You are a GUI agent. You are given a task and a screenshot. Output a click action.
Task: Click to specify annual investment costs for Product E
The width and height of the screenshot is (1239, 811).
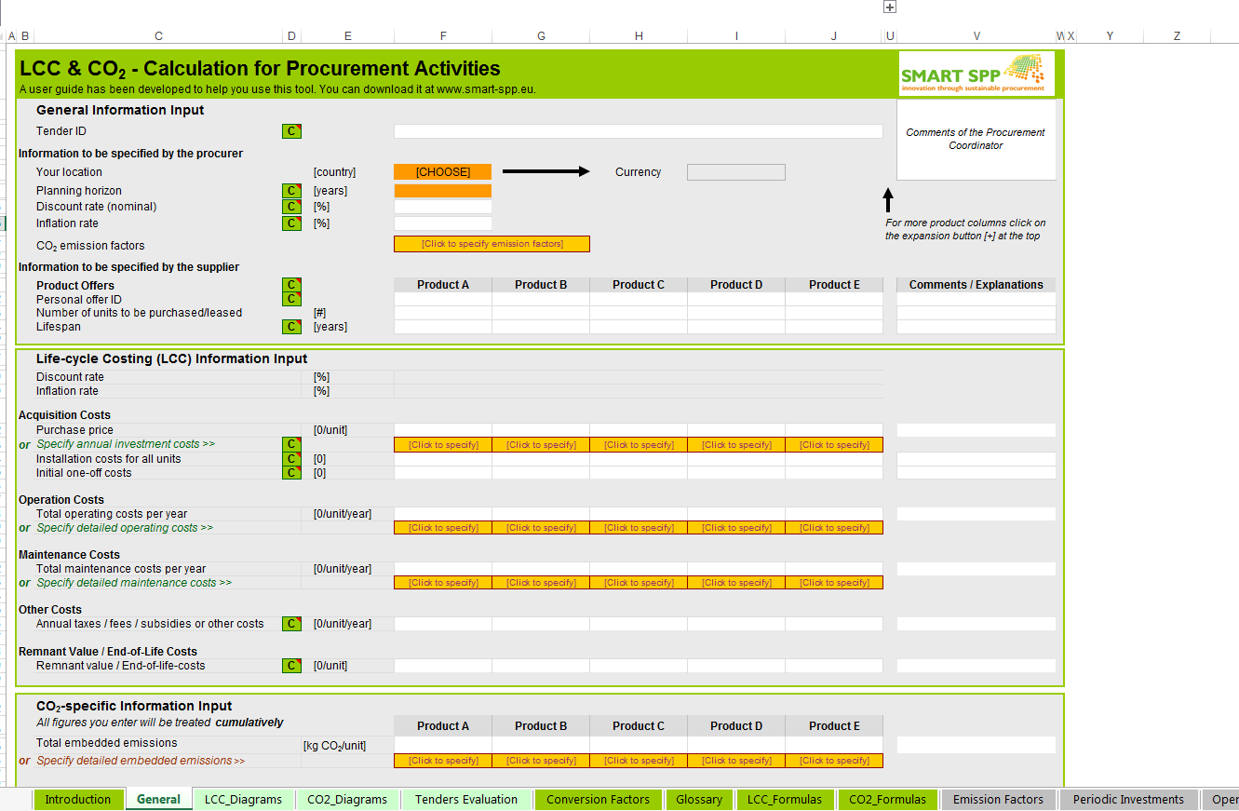click(834, 445)
